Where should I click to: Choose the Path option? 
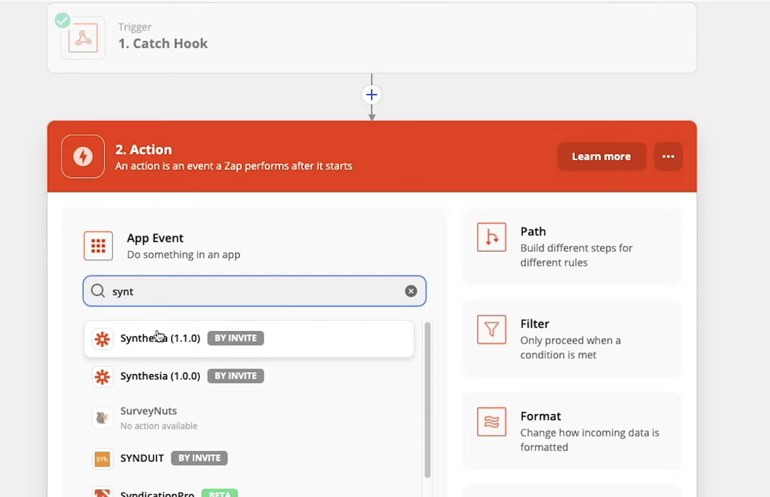coord(572,247)
